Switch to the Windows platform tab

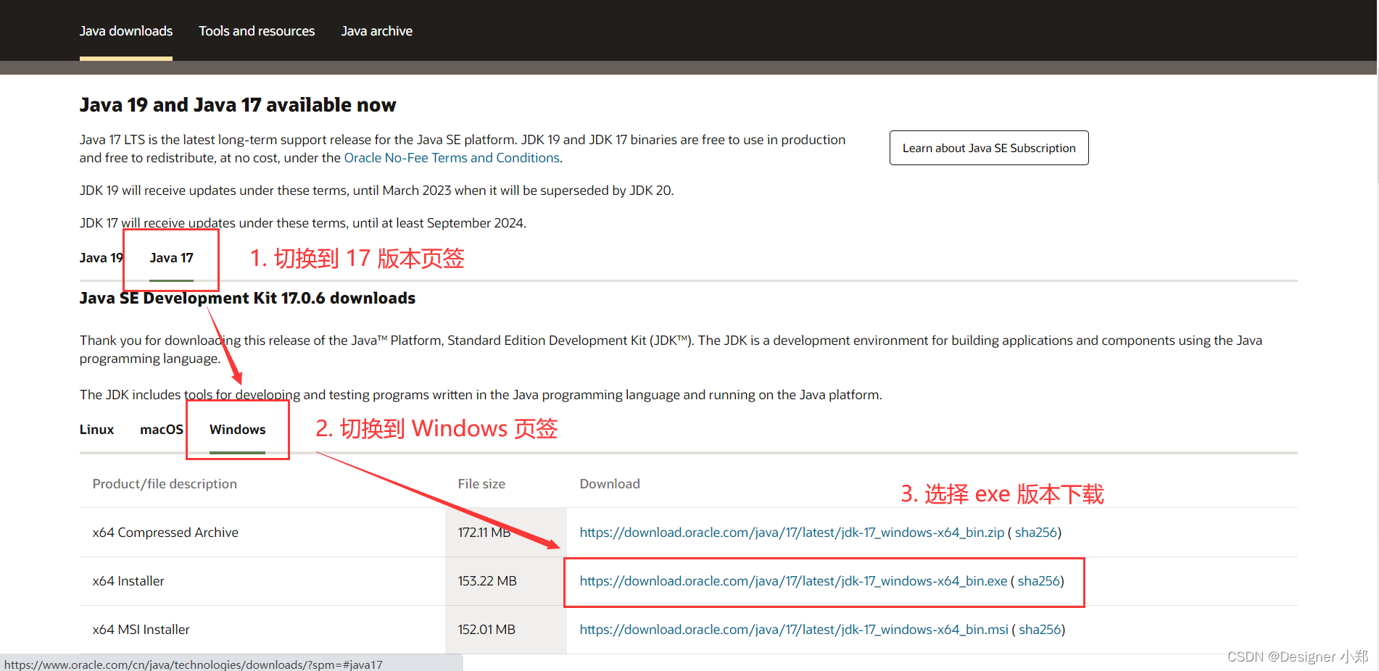238,430
